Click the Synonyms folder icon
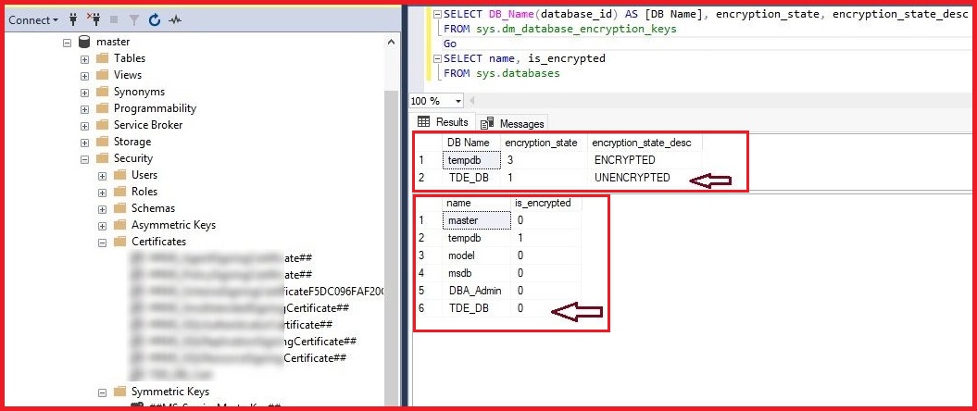The height and width of the screenshot is (411, 977). (102, 92)
